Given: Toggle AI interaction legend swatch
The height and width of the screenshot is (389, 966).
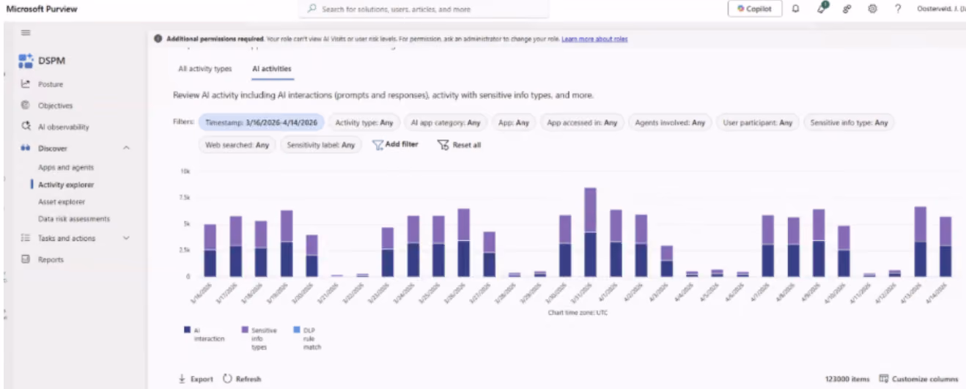Looking at the screenshot, I should 188,330.
